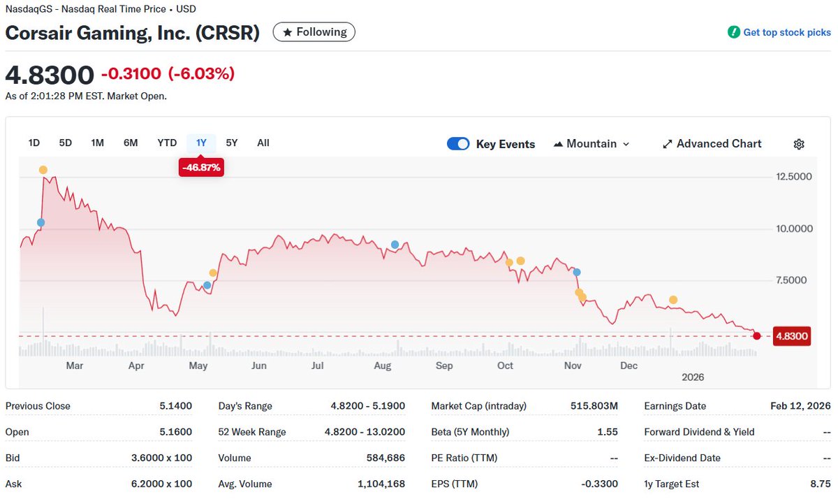Click the 12.5000 y-axis label
This screenshot has height=499, width=838.
(794, 177)
